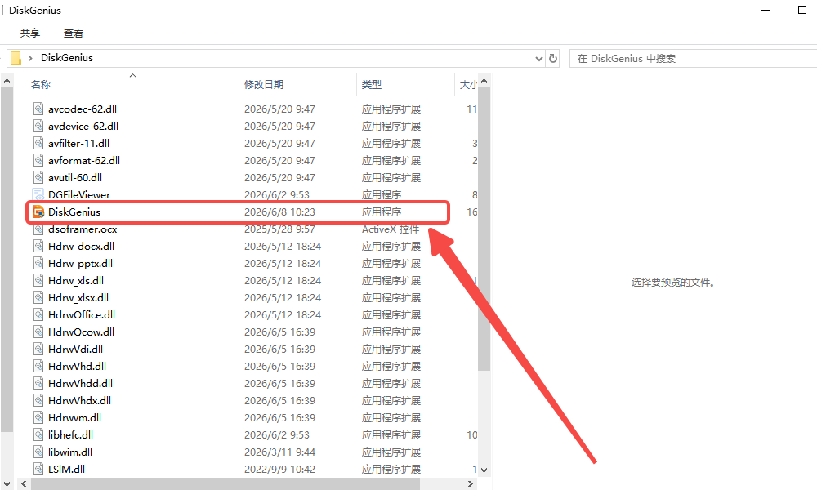Viewport: 817px width, 490px height.
Task: Click the Hdrwvm.dll file icon
Action: [x=38, y=418]
